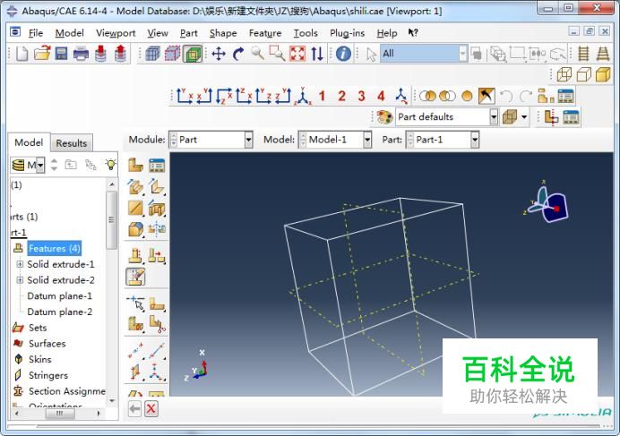
Task: Toggle hidden render style
Action: (x=583, y=74)
